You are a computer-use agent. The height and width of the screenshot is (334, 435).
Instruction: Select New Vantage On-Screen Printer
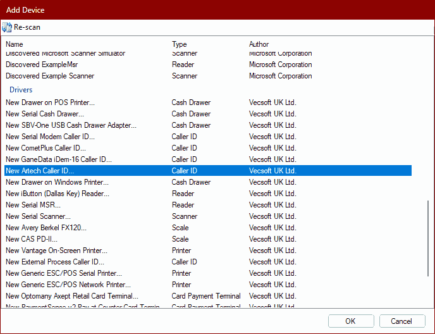pyautogui.click(x=56, y=250)
